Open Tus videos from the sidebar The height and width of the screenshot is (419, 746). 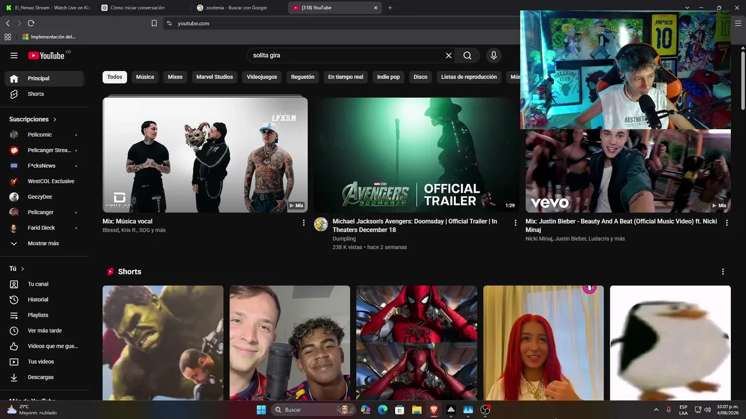pos(44,361)
